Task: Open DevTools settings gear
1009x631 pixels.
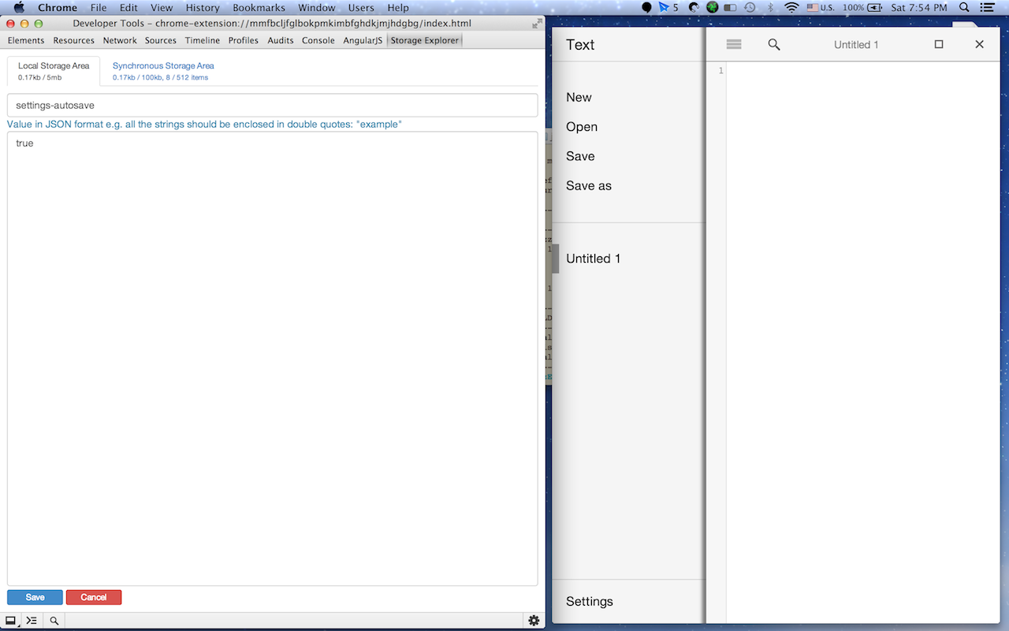Action: point(534,621)
